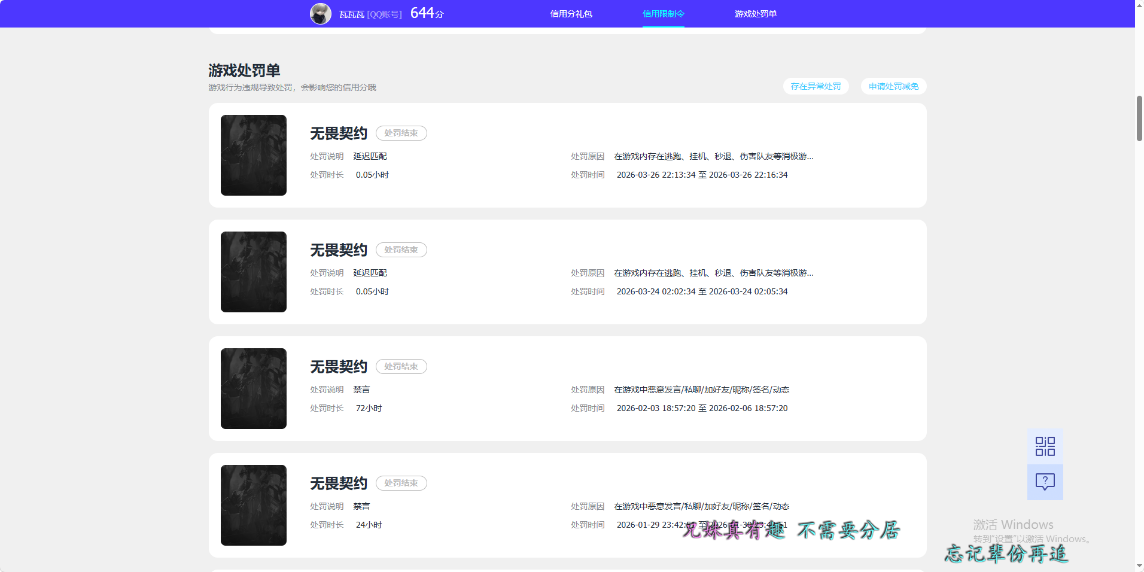Click the 644分 credit score
The height and width of the screenshot is (572, 1144).
pyautogui.click(x=426, y=13)
